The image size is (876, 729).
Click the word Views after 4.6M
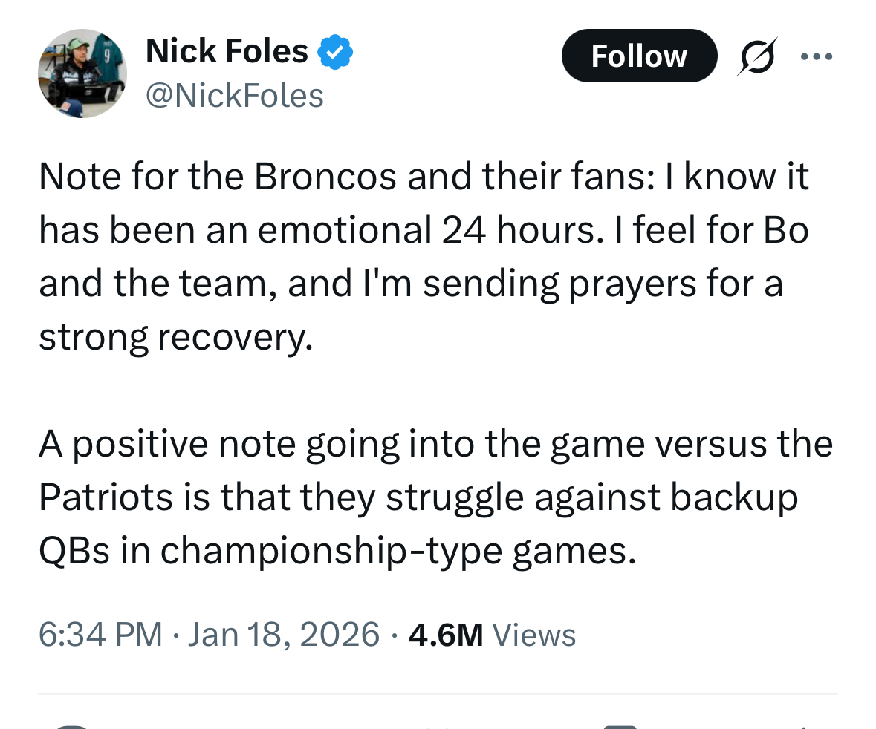tap(534, 635)
